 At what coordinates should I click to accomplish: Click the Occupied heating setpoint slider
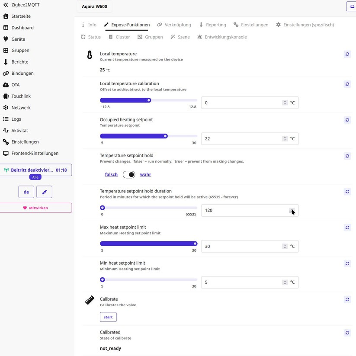coord(165,136)
